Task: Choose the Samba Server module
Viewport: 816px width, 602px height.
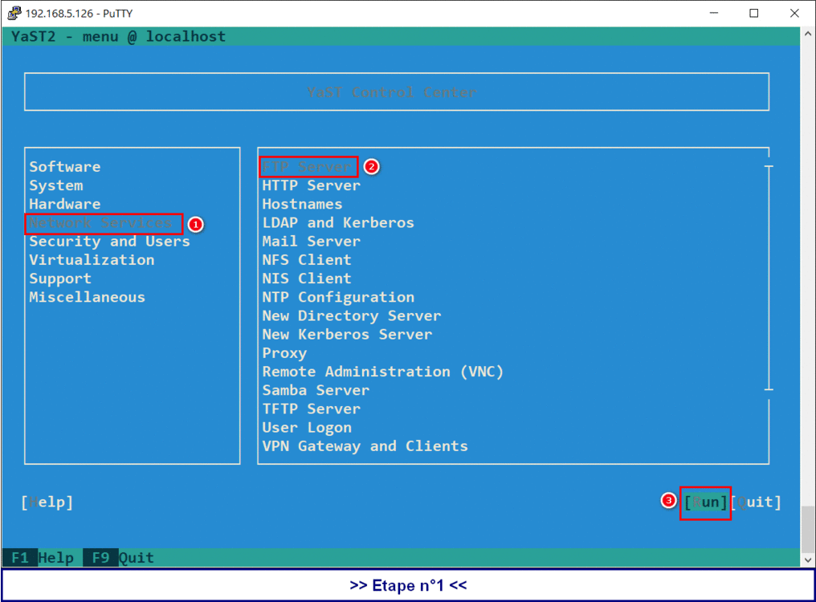Action: tap(316, 390)
